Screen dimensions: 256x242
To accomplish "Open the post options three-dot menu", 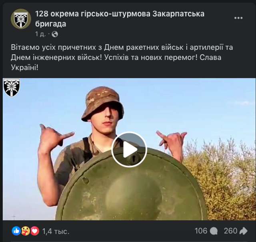I will 238,18.
